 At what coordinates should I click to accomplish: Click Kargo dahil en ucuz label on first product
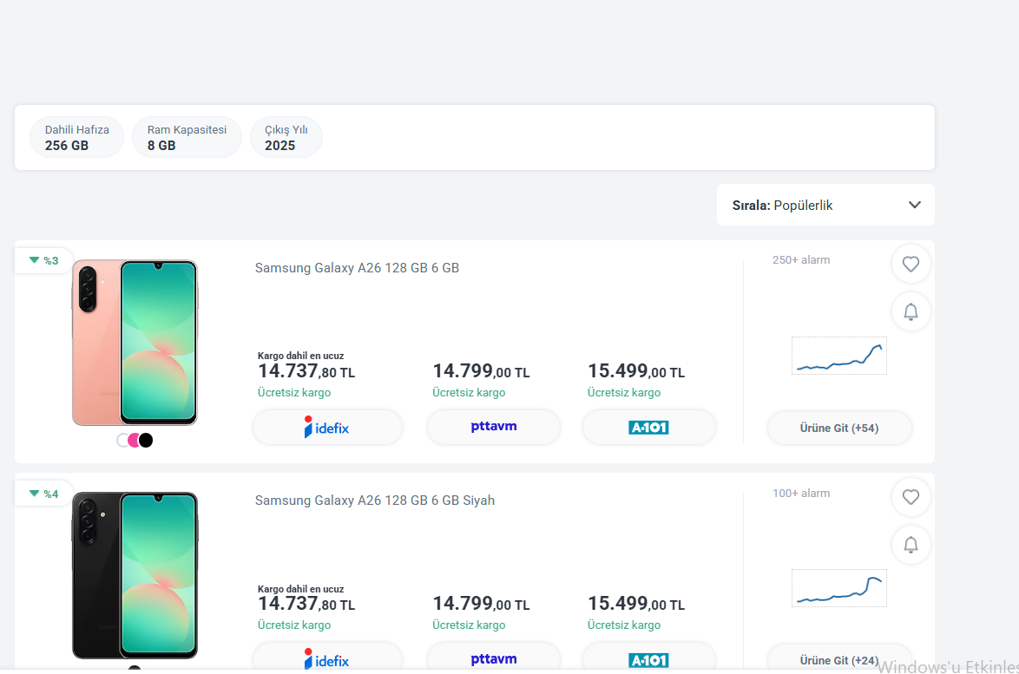(300, 356)
